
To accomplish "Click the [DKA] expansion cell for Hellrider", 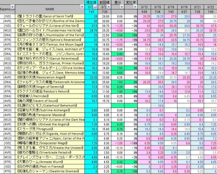I will coord(7,96).
